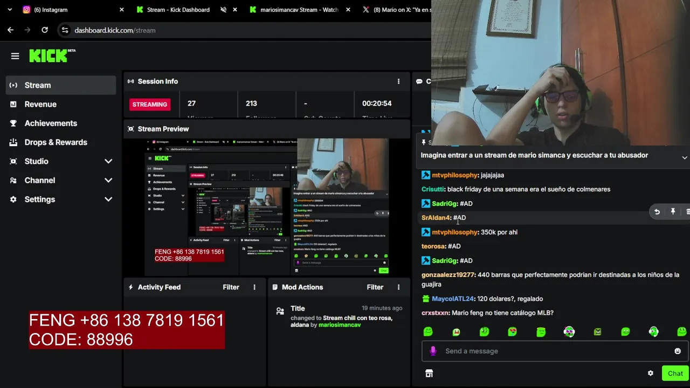Click the Achievements trophy icon in sidebar

(x=13, y=123)
